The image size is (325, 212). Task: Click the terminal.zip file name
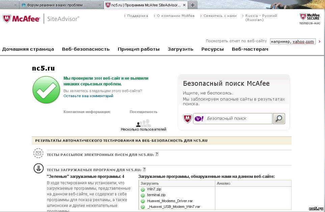pyautogui.click(x=156, y=195)
